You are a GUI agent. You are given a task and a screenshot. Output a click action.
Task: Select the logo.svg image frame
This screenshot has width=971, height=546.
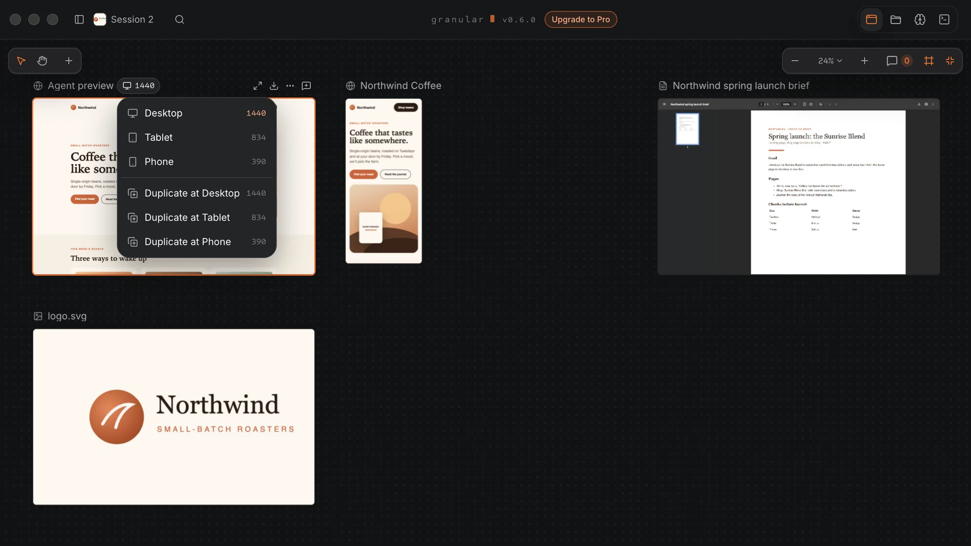[x=174, y=417]
